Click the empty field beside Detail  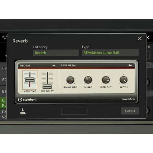coord(74,111)
